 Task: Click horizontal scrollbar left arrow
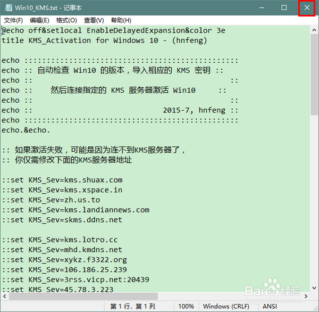point(4,296)
